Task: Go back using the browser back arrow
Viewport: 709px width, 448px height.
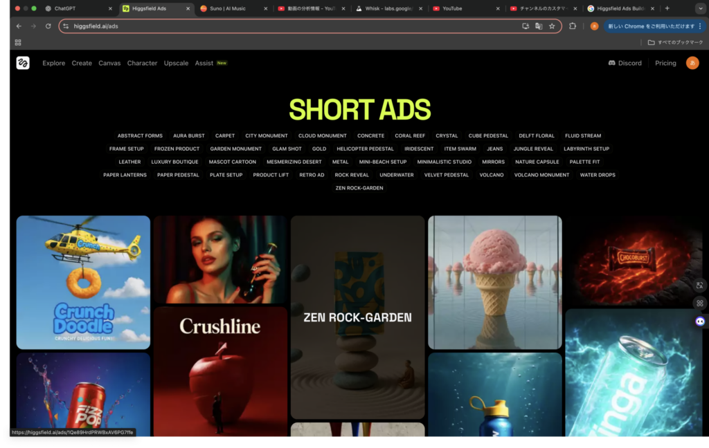Action: tap(19, 26)
